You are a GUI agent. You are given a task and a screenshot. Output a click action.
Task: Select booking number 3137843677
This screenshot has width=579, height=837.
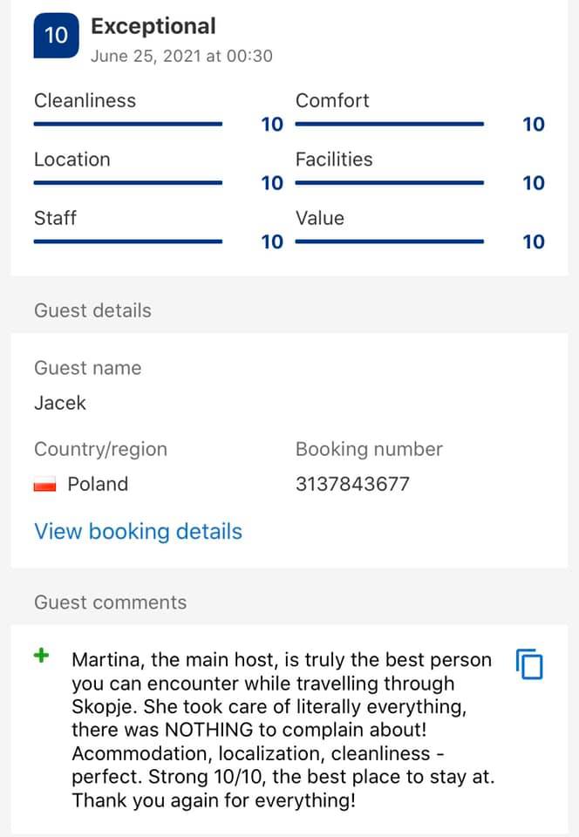[x=353, y=484]
